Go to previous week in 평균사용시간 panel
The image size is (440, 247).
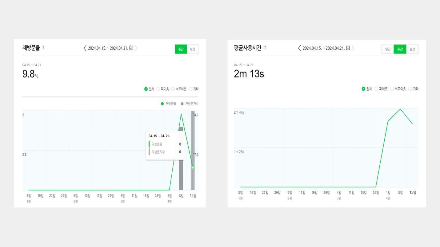coord(299,48)
